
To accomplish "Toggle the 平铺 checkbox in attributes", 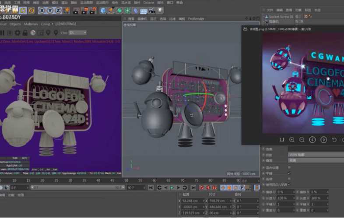I will (x=289, y=173).
